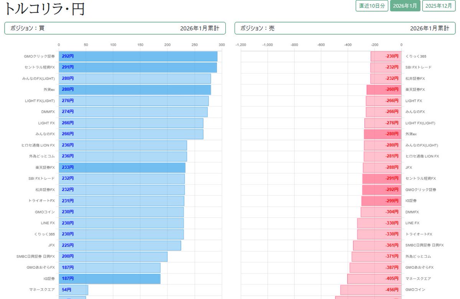460x299 pixels.
Task: Click the みんなのFX(LIGHT) 280円 buy bar
Action: (135, 79)
